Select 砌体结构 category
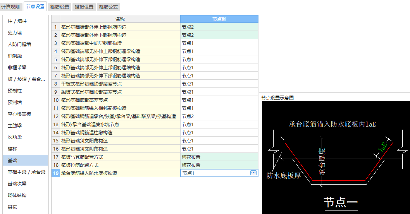This screenshot has width=410, height=214. point(25,195)
